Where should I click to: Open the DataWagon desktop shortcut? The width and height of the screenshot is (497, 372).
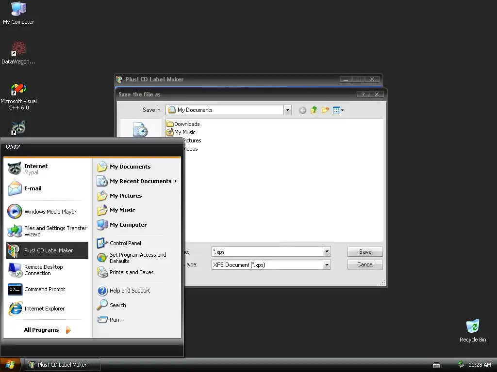[x=18, y=52]
